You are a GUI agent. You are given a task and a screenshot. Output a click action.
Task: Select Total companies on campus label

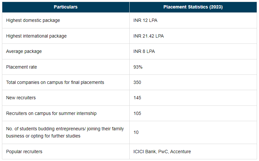coord(55,82)
